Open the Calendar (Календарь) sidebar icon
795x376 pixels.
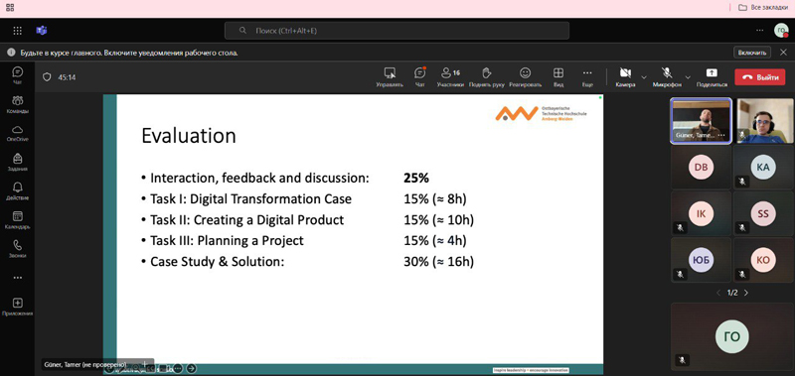coord(17,219)
